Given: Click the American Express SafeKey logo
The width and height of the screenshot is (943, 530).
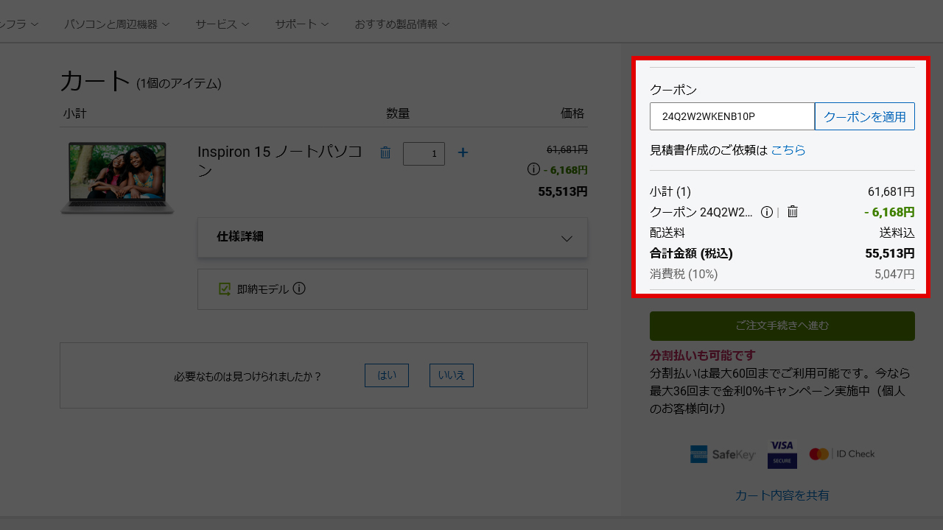Looking at the screenshot, I should click(x=723, y=454).
